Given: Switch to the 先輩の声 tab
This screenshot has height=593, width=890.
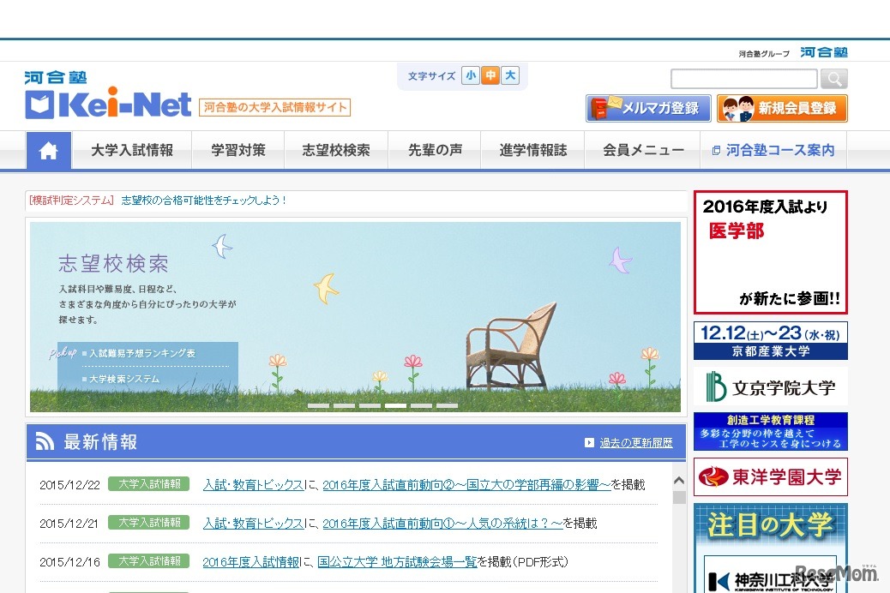Looking at the screenshot, I should [x=434, y=149].
